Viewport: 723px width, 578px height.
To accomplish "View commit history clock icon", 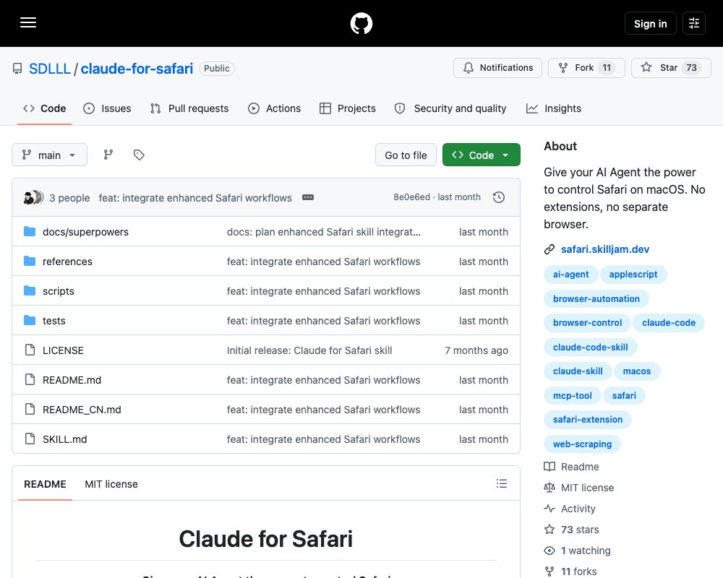I will pyautogui.click(x=498, y=197).
